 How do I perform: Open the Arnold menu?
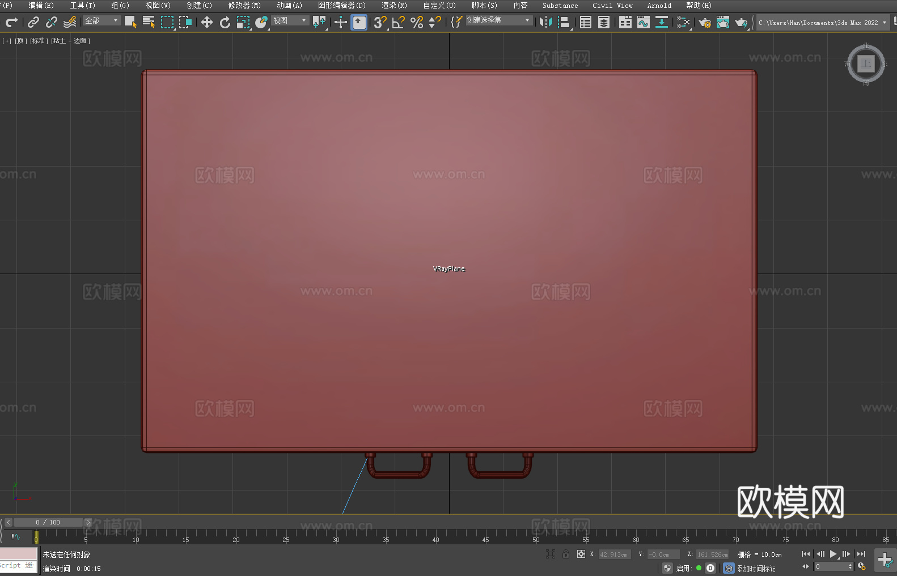pos(659,5)
